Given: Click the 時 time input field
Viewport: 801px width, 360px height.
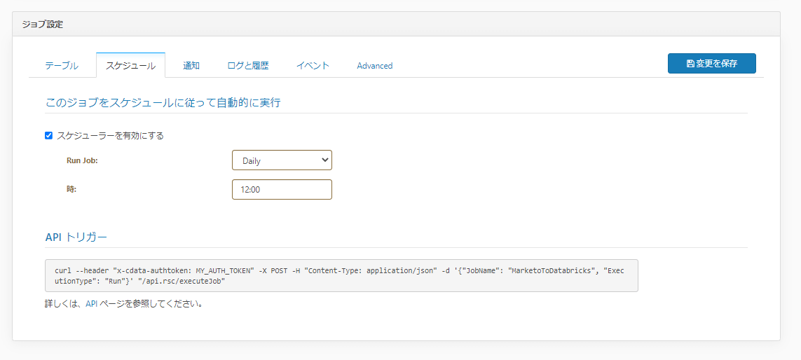Looking at the screenshot, I should (282, 189).
